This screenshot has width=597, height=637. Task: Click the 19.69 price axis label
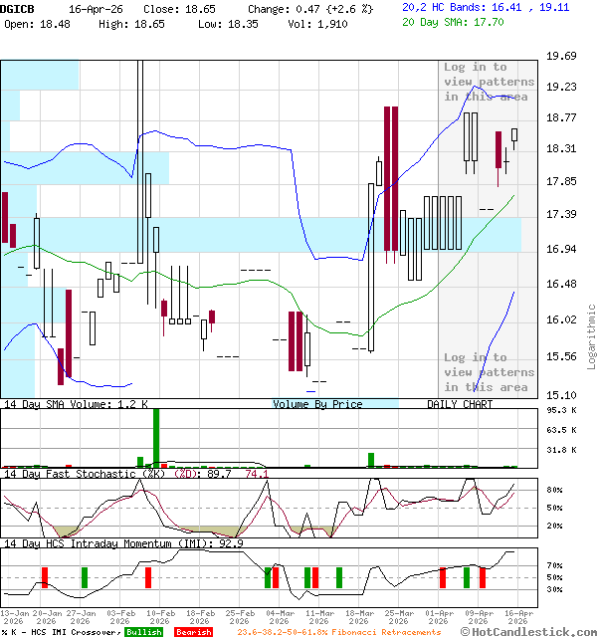(562, 57)
